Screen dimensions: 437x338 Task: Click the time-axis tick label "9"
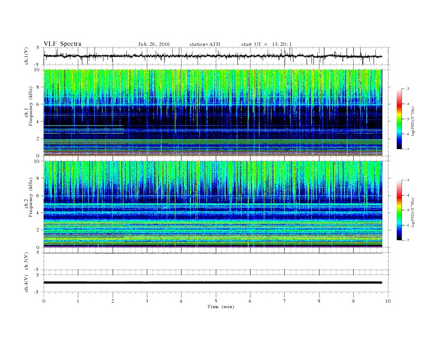[x=353, y=301]
